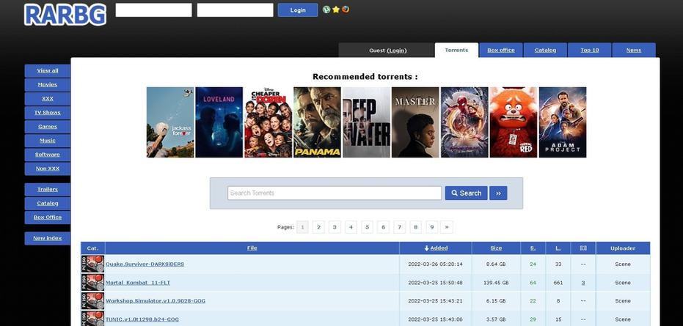Click category icon for TUNIC row
The width and height of the screenshot is (683, 326).
pyautogui.click(x=92, y=319)
